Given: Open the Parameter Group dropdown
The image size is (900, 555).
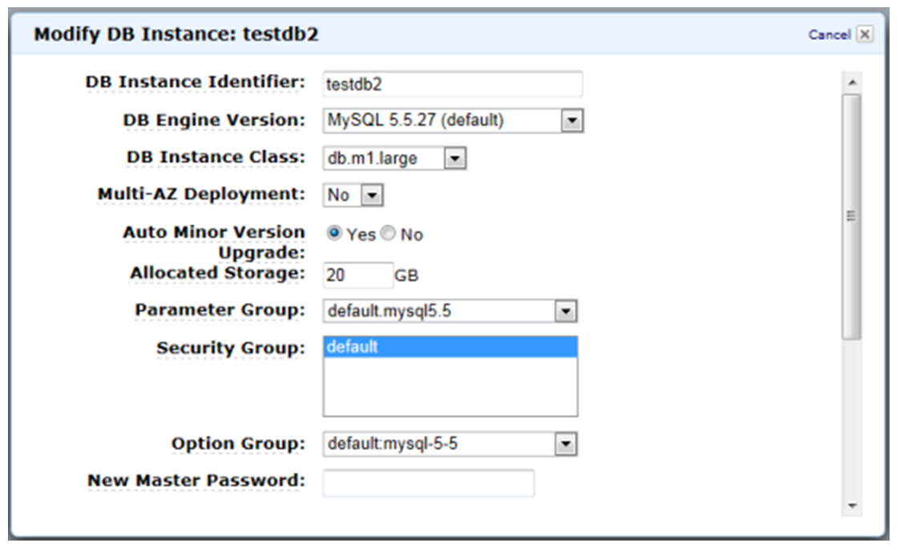Looking at the screenshot, I should 450,312.
